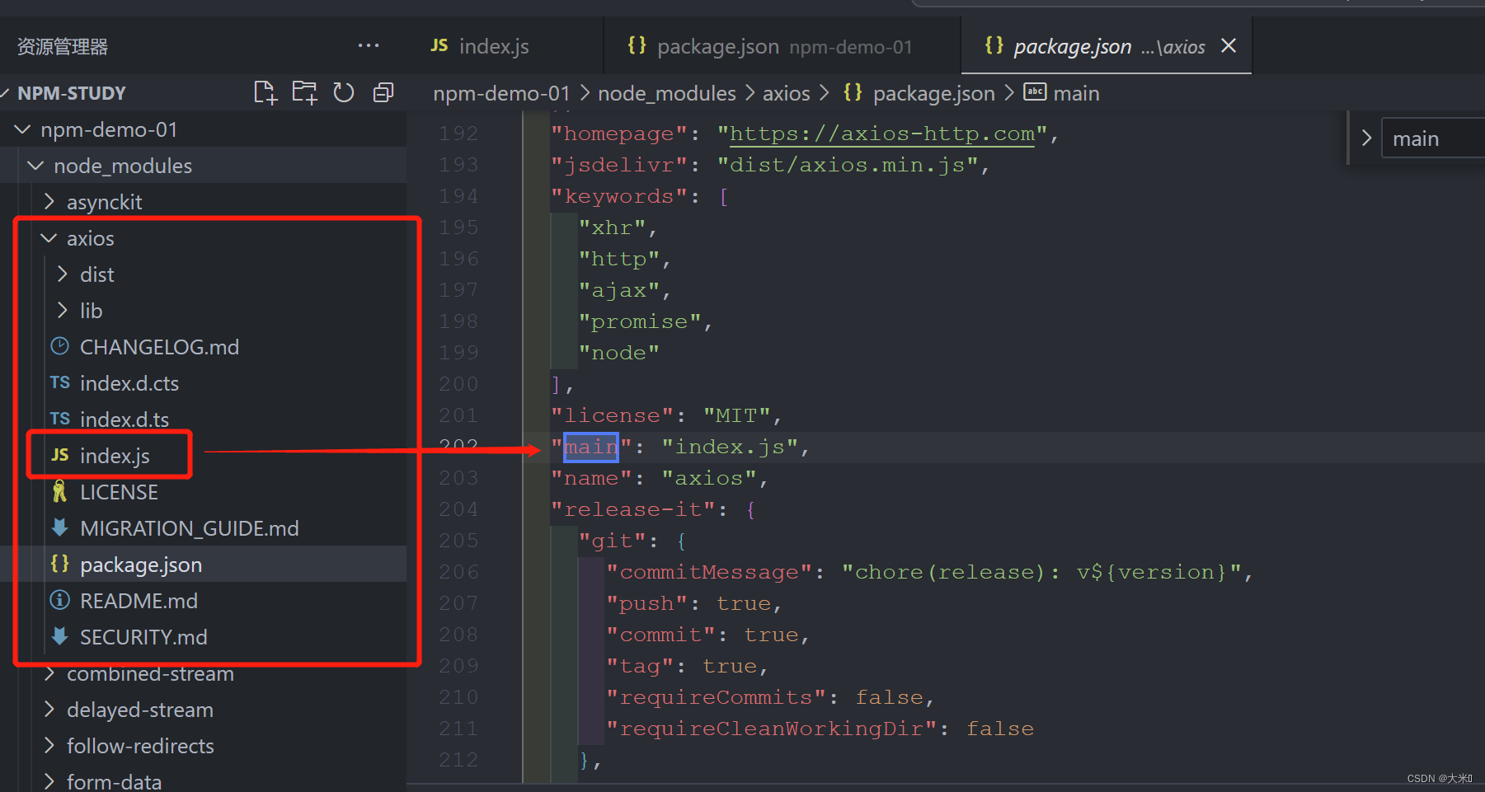The image size is (1485, 792).
Task: Click the TS icon beside index.d.cts
Action: (x=59, y=382)
